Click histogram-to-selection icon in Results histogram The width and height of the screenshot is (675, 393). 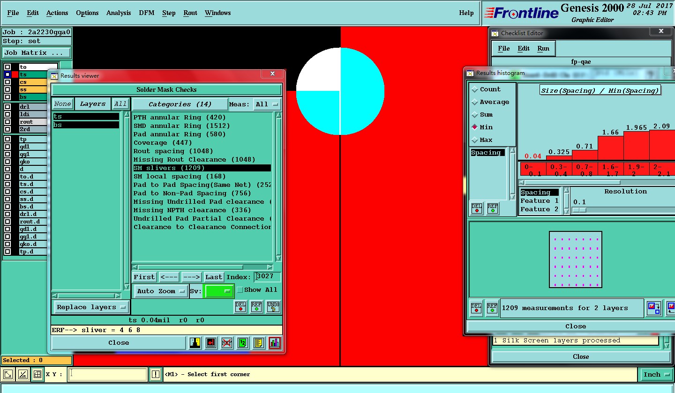[654, 308]
